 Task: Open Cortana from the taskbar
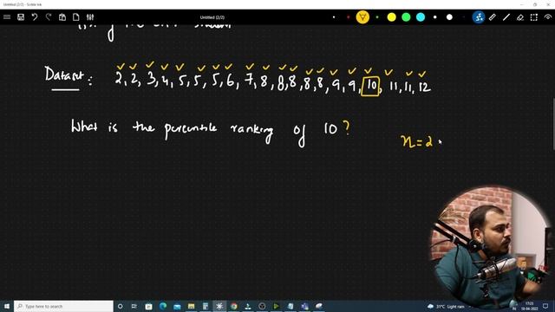coord(120,306)
